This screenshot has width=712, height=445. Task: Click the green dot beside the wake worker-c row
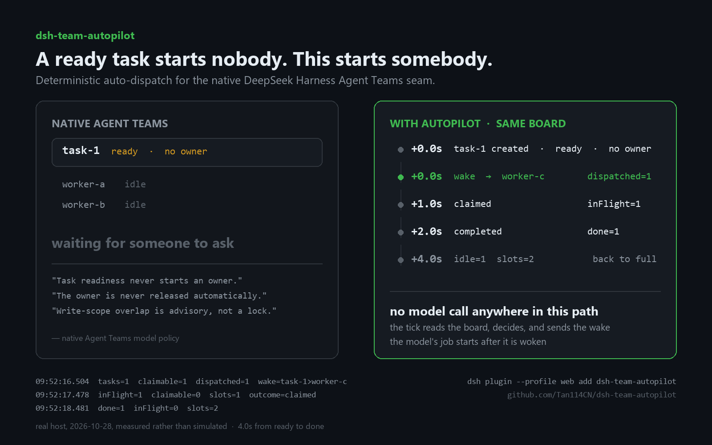coord(400,177)
